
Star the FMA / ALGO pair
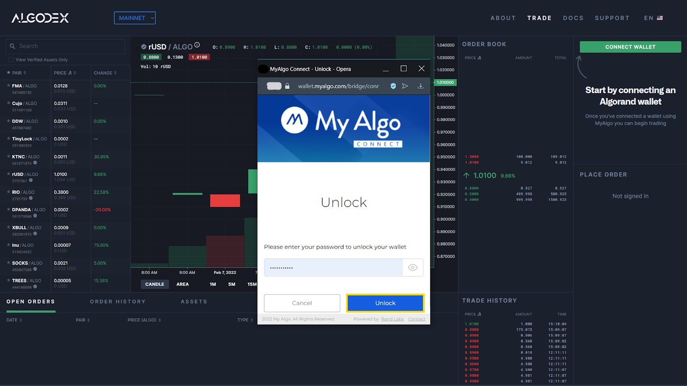coord(9,86)
